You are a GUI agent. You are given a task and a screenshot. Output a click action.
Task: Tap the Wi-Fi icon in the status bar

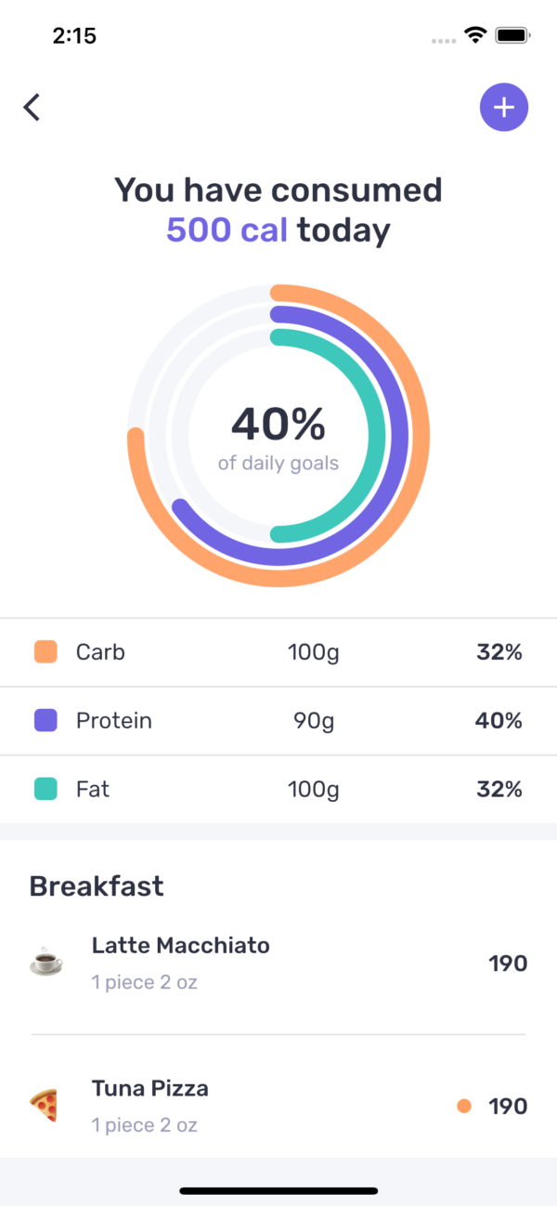click(475, 35)
